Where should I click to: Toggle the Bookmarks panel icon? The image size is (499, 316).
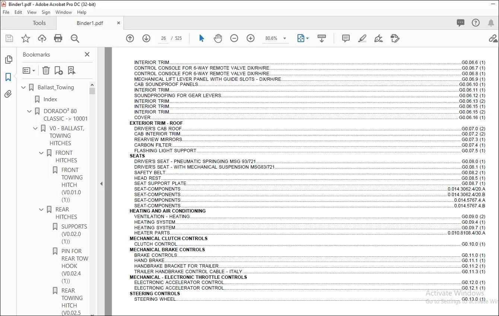pyautogui.click(x=8, y=77)
